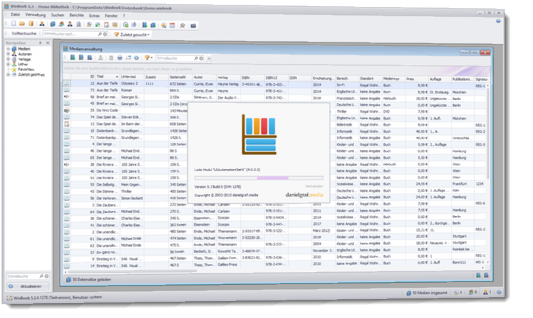Click the Preis column header
Viewport: 533px width, 318px height.
[x=416, y=79]
